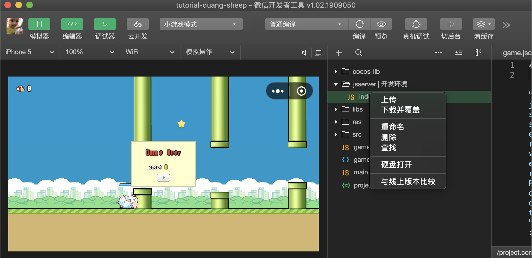This screenshot has width=532, height=258.
Task: Click the switch to background (切后台) icon
Action: (x=451, y=24)
